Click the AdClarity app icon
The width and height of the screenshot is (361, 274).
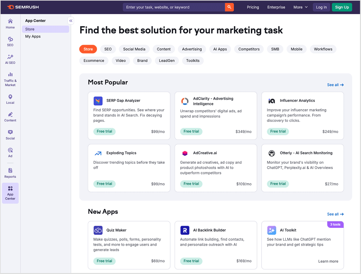coord(185,101)
